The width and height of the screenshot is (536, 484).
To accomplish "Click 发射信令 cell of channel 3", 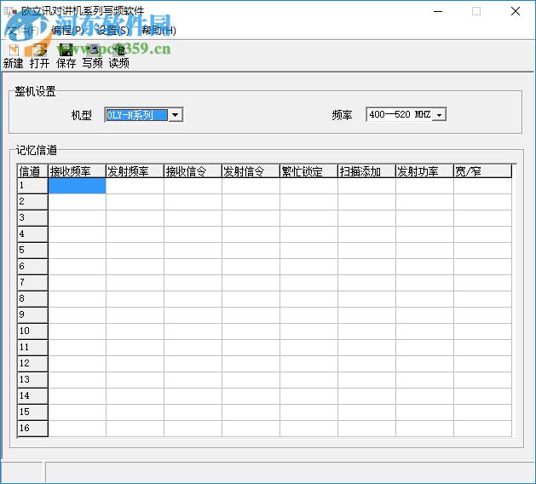I will click(x=251, y=218).
